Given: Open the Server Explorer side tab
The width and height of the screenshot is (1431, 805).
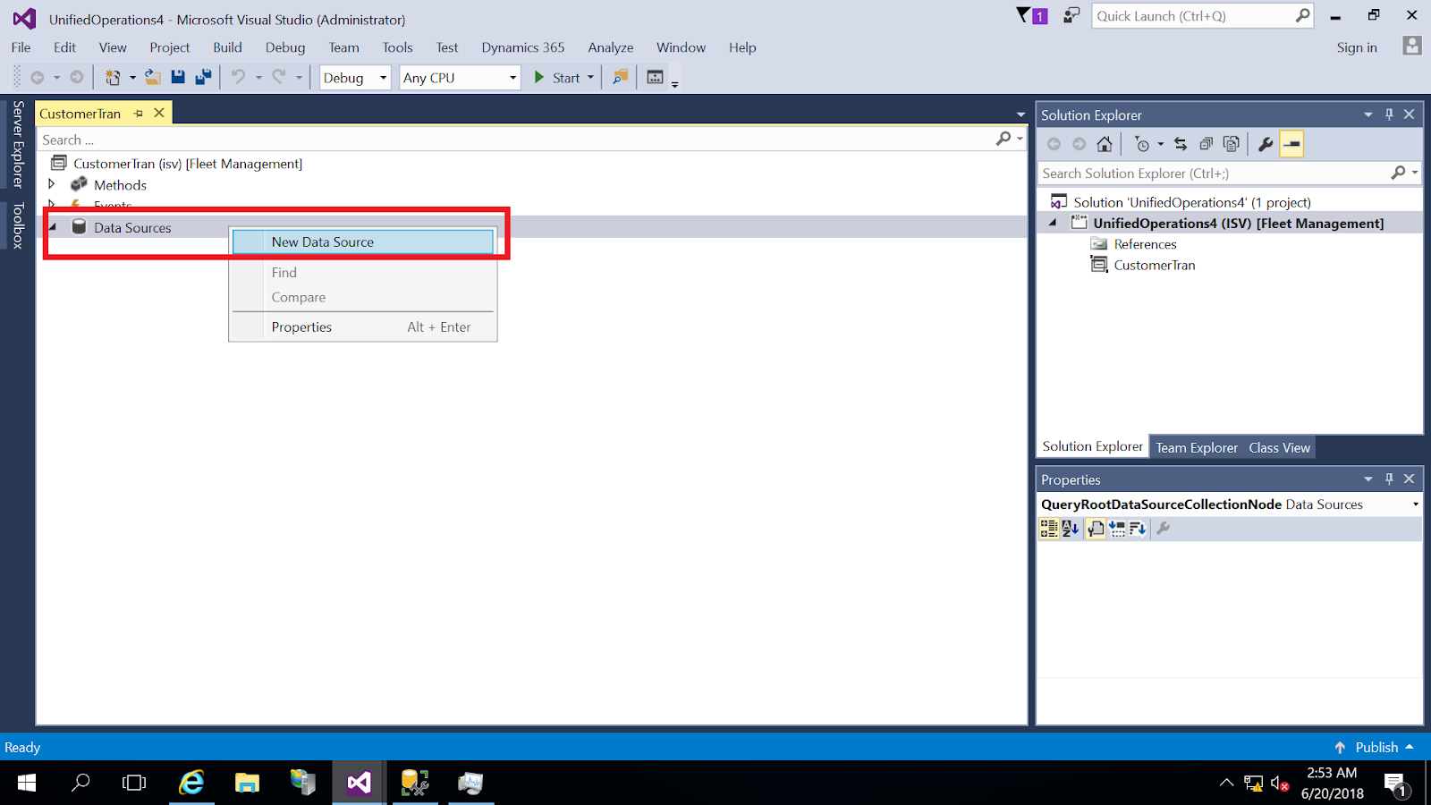Looking at the screenshot, I should 17,144.
